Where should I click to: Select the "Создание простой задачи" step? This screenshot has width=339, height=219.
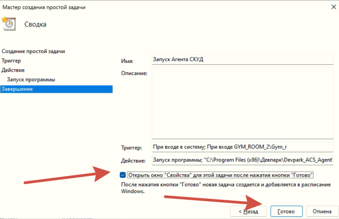(x=33, y=51)
